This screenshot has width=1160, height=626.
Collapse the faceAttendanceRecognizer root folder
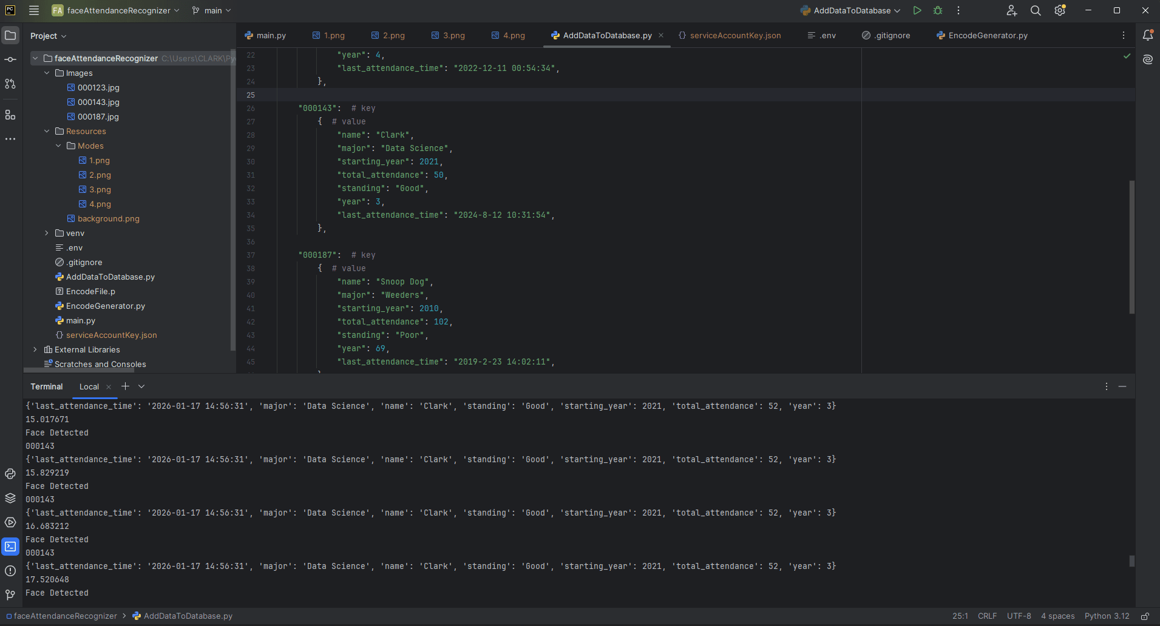point(35,58)
